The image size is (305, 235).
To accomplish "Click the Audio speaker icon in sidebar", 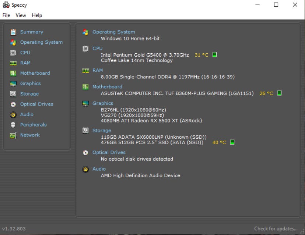I will 13,115.
